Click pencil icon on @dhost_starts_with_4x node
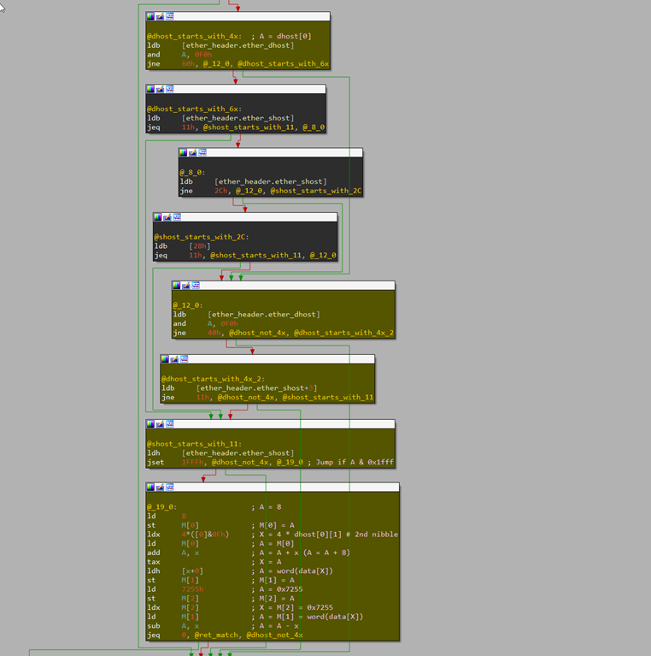 click(x=160, y=16)
